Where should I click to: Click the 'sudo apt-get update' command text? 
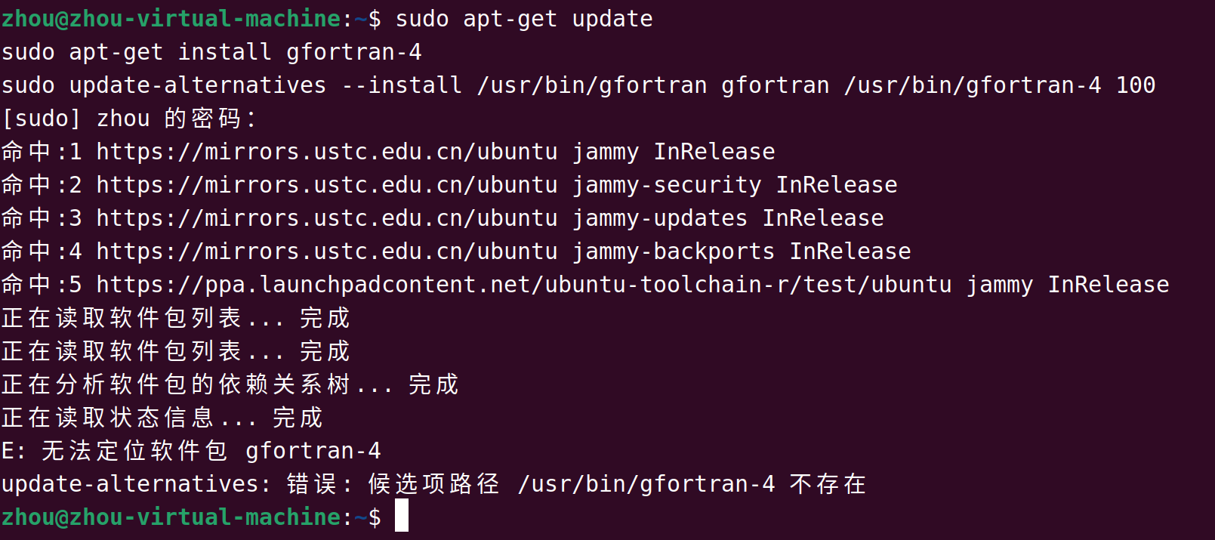tap(523, 19)
